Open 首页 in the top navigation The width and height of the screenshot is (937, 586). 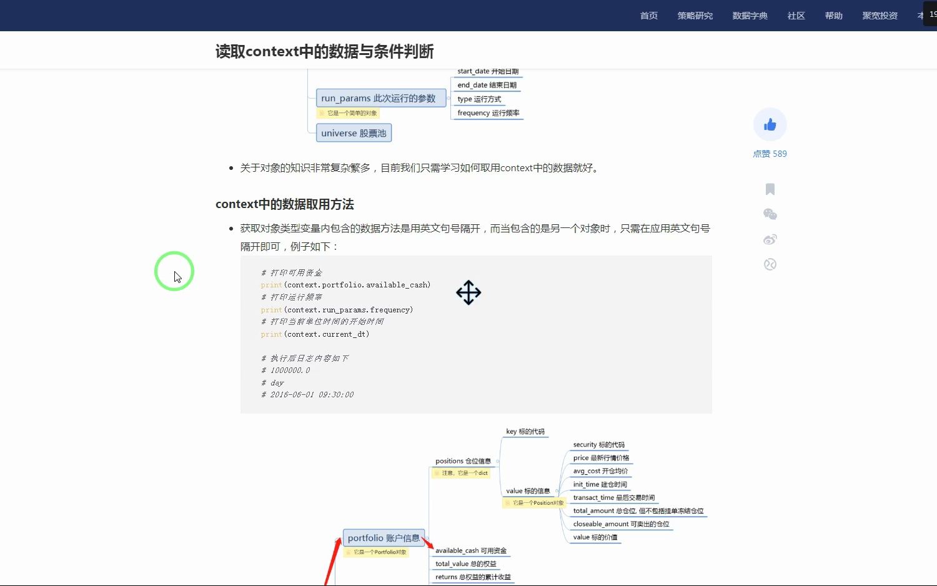point(649,16)
